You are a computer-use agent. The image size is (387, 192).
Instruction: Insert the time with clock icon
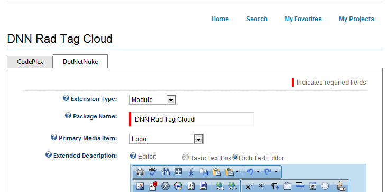point(325,186)
